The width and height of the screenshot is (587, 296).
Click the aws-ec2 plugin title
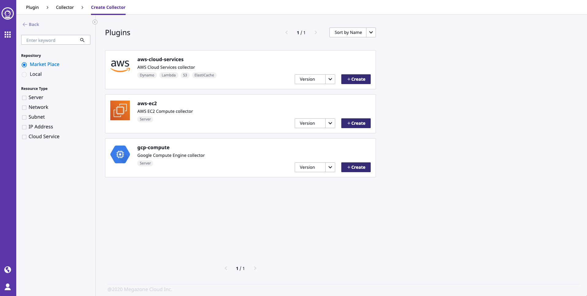click(147, 103)
